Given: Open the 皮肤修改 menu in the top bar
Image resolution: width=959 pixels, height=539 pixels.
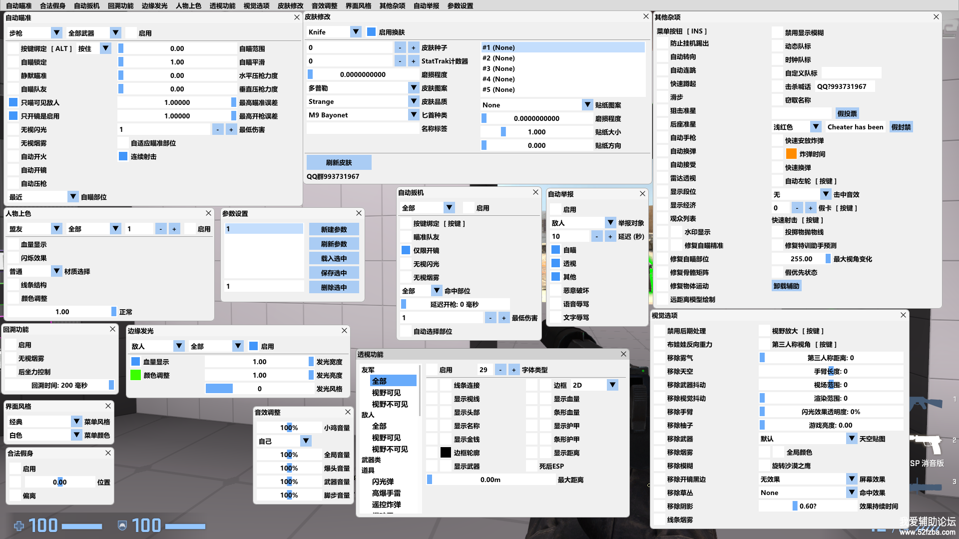Looking at the screenshot, I should coord(290,5).
